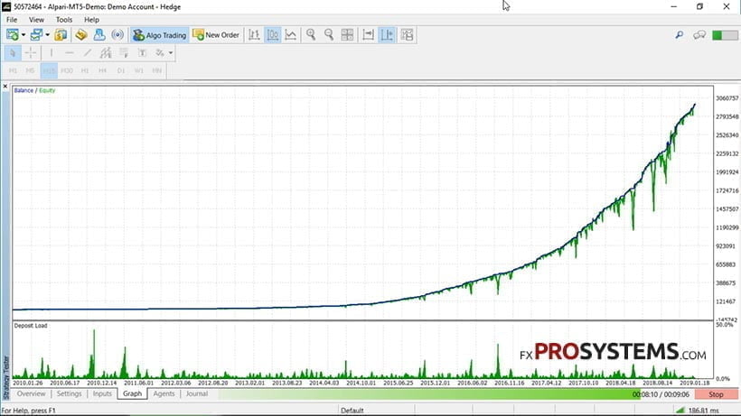Switch chart to line chart view
This screenshot has height=416, width=741.
pyautogui.click(x=291, y=35)
